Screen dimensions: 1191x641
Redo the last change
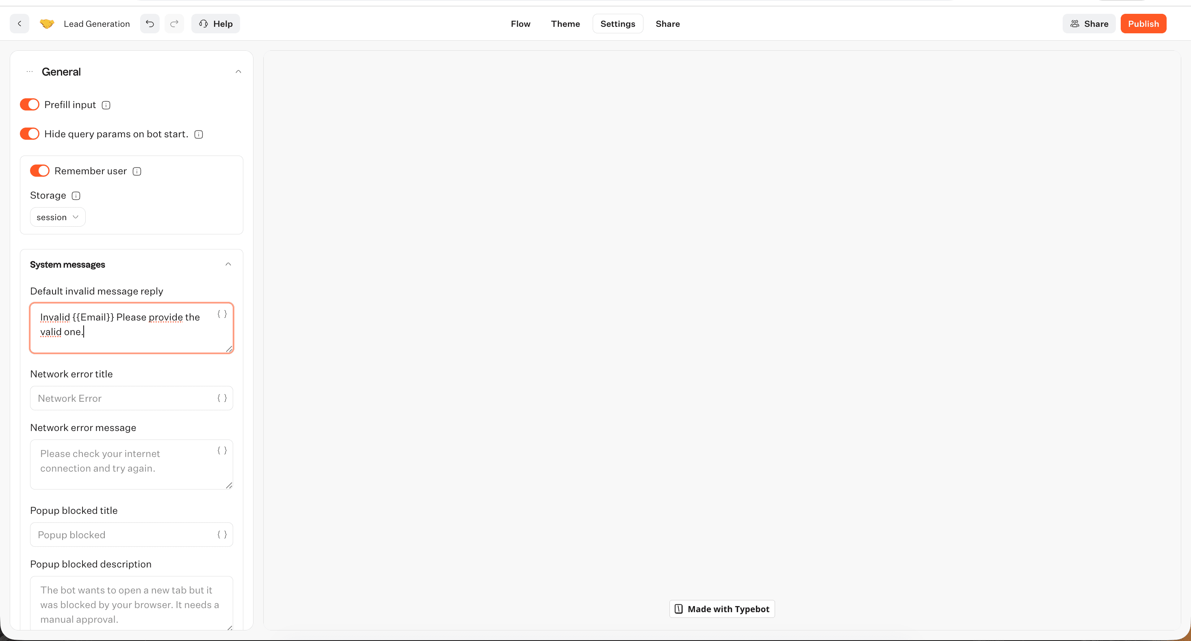(174, 24)
